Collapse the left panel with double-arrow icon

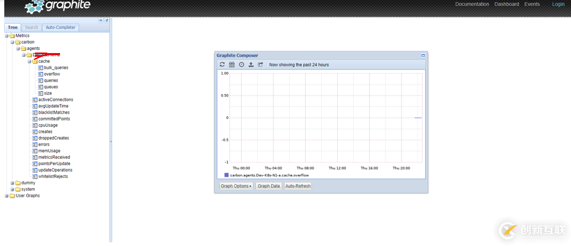coord(101,20)
